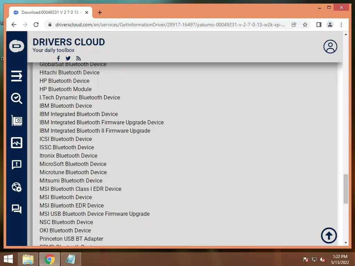Go back with the browser back arrow
Image resolution: width=355 pixels, height=266 pixels.
tap(14, 25)
